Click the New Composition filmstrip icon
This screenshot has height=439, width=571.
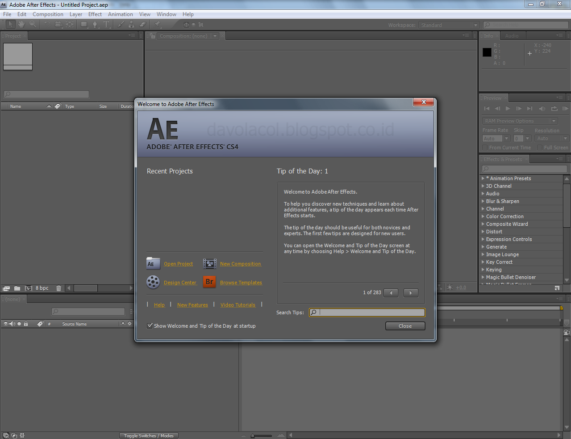[210, 264]
